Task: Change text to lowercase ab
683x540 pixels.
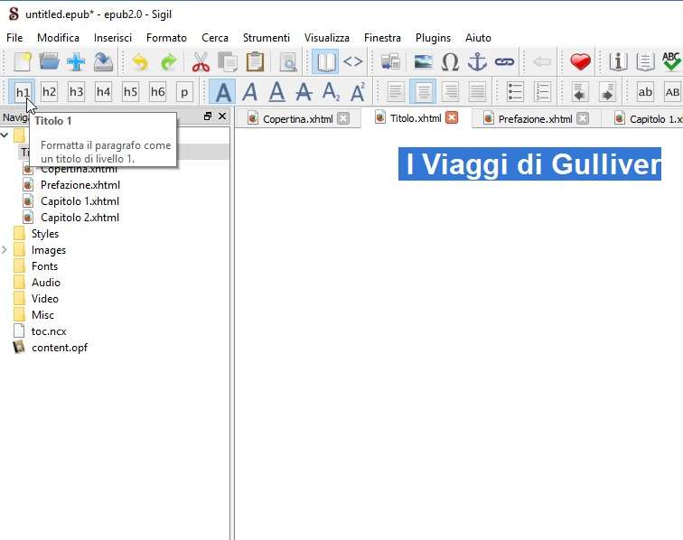Action: [x=645, y=92]
